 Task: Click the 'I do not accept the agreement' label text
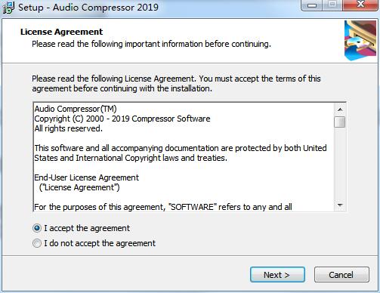[100, 243]
